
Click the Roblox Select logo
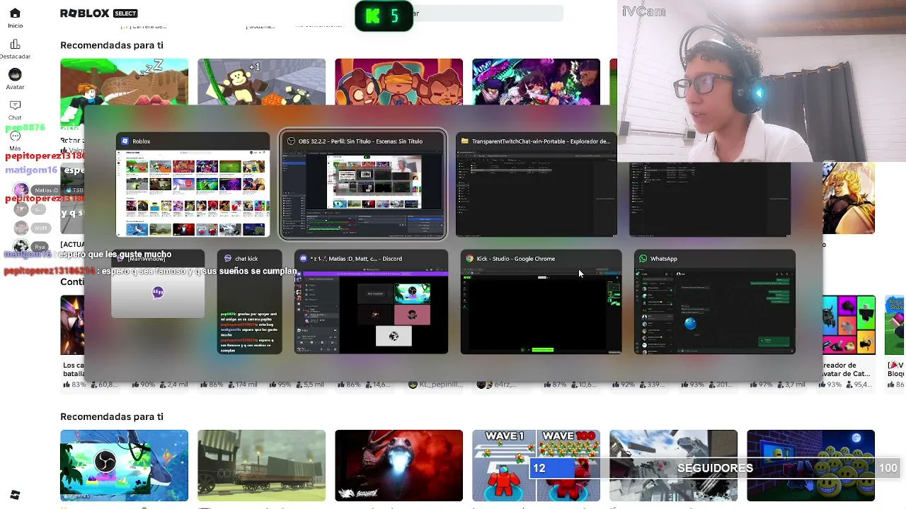[98, 13]
